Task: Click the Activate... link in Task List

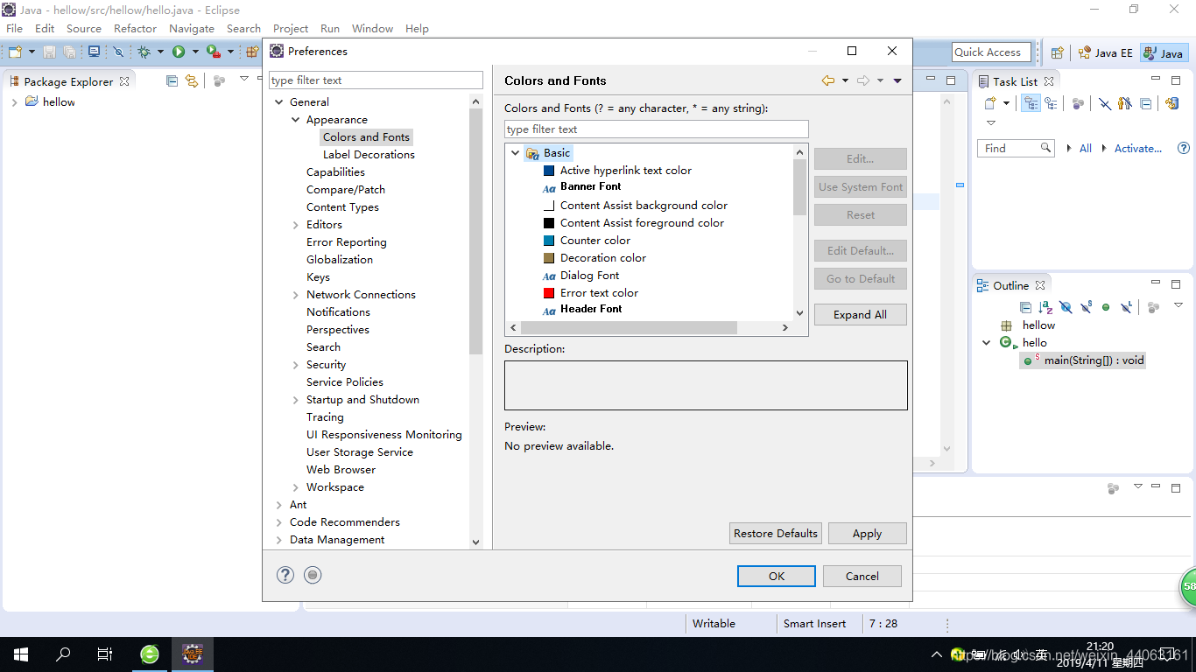Action: [x=1138, y=149]
